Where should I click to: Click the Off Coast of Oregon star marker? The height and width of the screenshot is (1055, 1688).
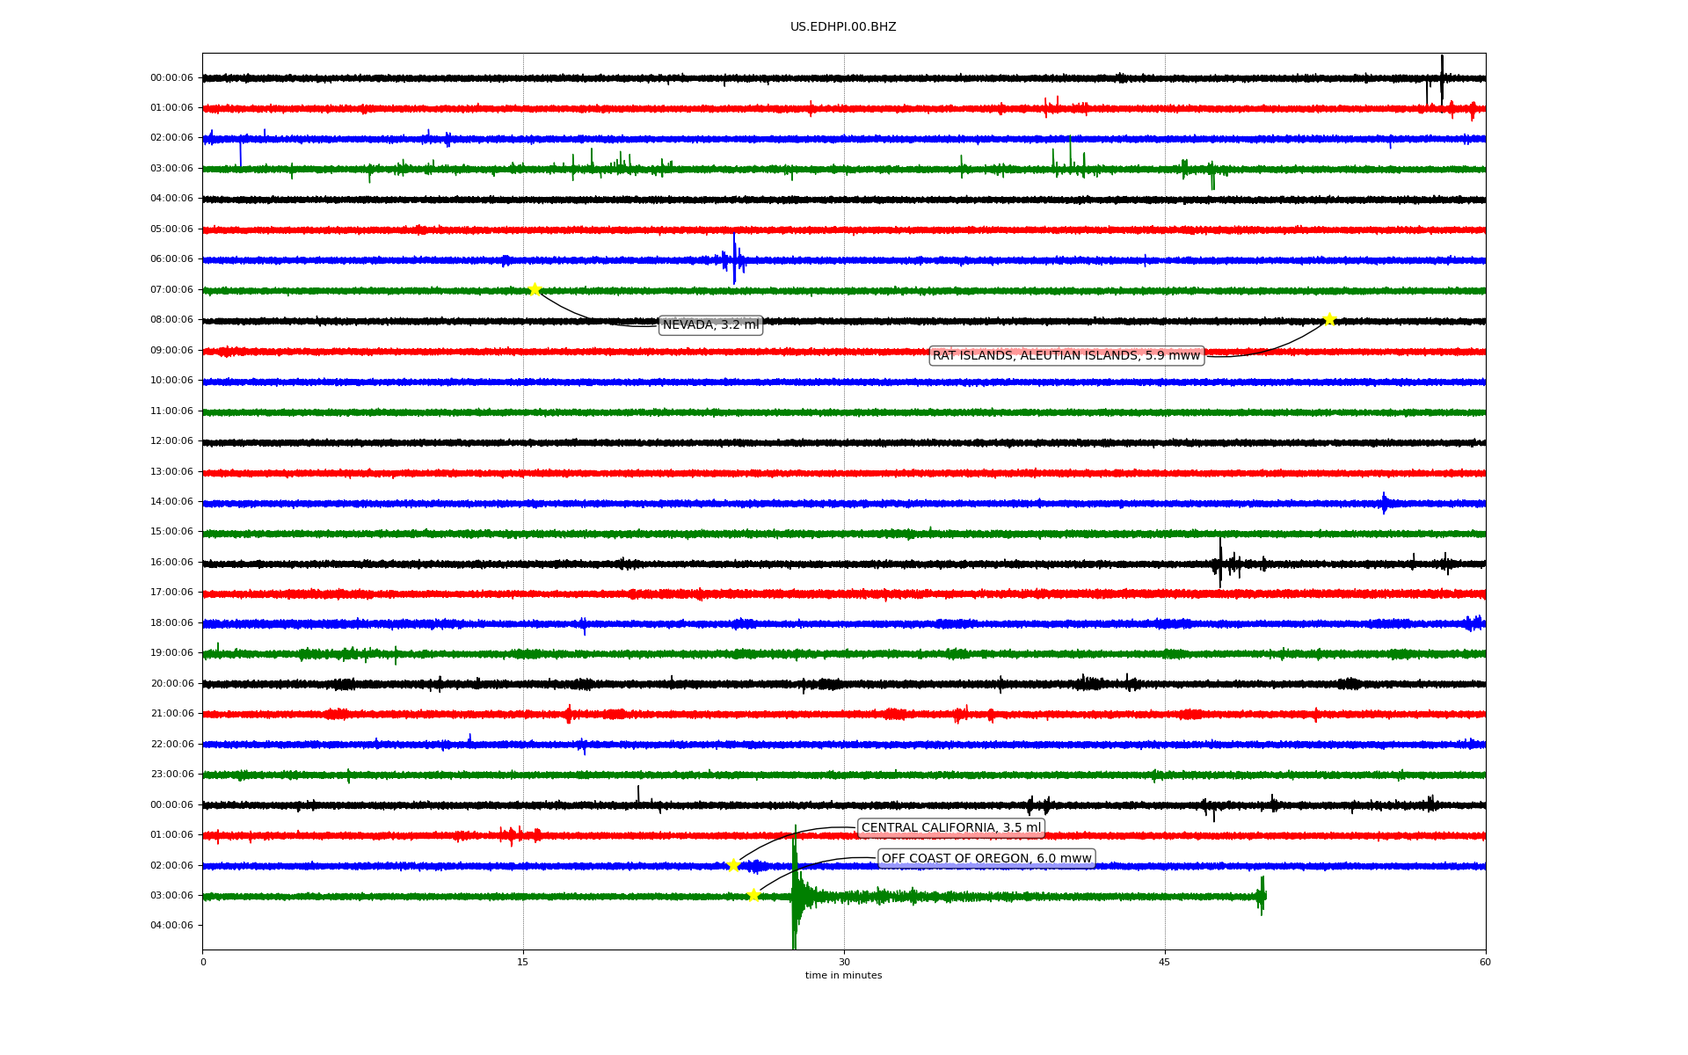pyautogui.click(x=753, y=895)
